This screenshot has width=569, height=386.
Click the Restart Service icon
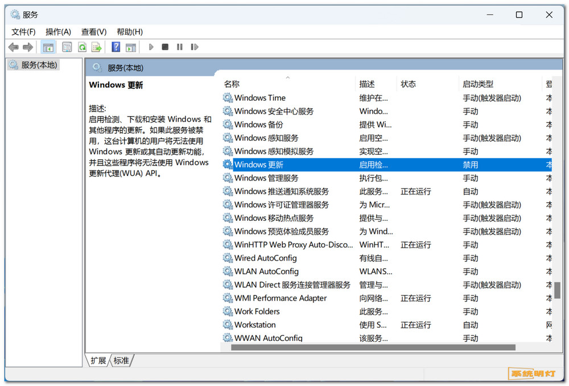[195, 47]
